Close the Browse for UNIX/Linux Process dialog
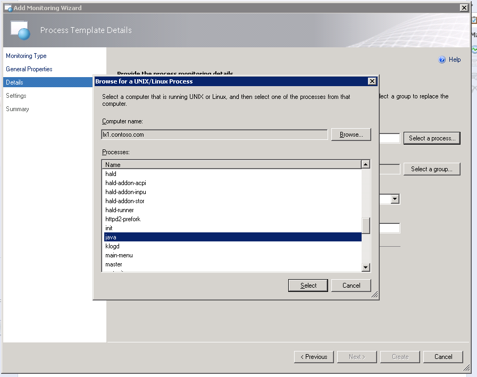This screenshot has width=477, height=377. pyautogui.click(x=372, y=81)
